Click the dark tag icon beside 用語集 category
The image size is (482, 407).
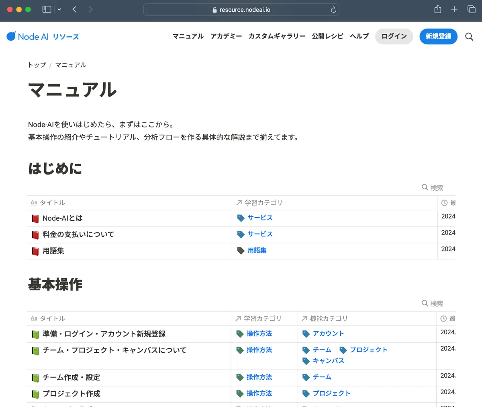click(x=241, y=251)
